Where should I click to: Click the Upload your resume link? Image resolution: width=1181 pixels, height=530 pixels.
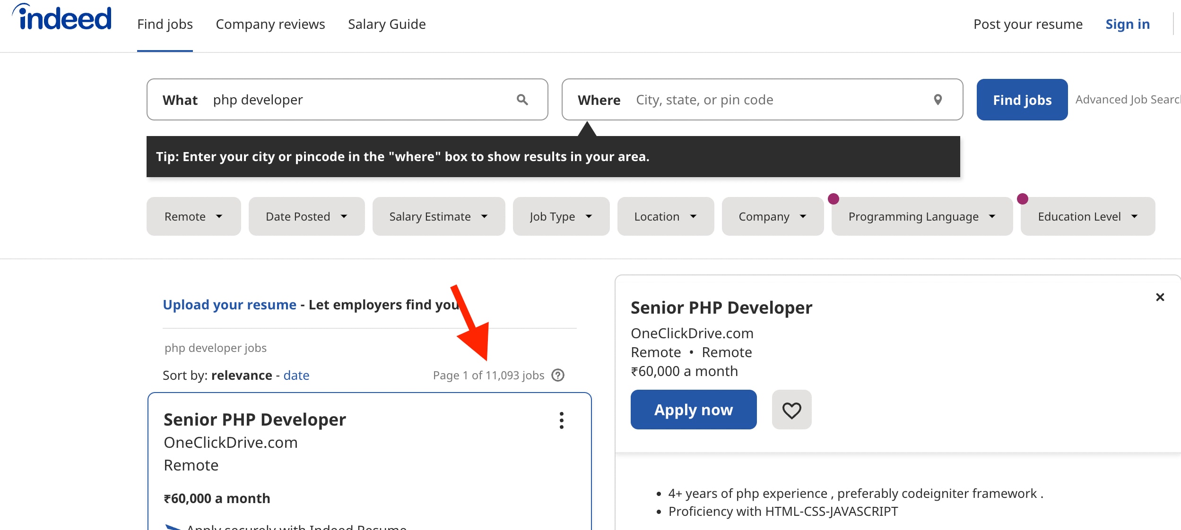coord(230,304)
